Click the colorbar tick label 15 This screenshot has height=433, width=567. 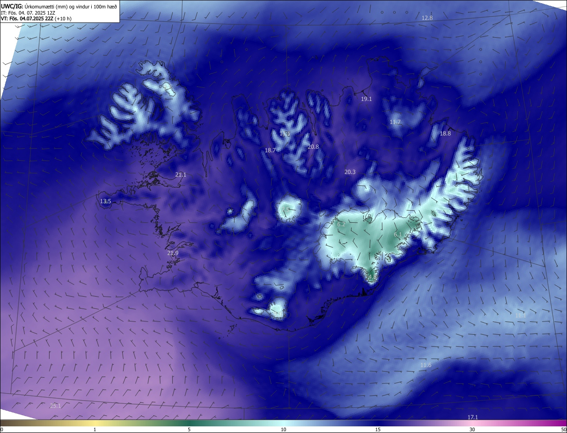(378, 430)
